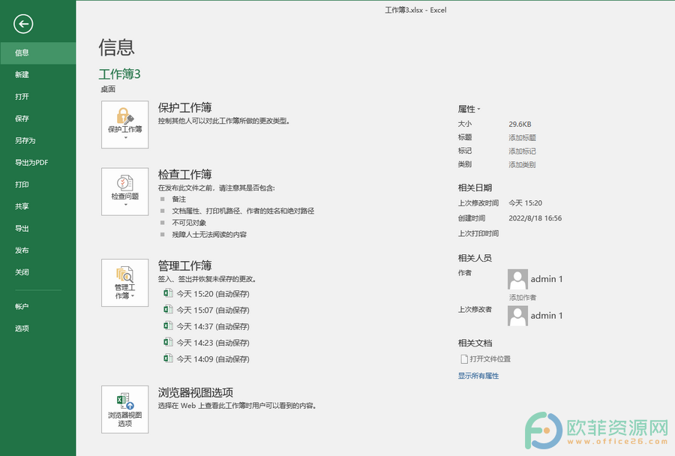The height and width of the screenshot is (456, 675).
Task: Open 帐户 account page
Action: 38,307
